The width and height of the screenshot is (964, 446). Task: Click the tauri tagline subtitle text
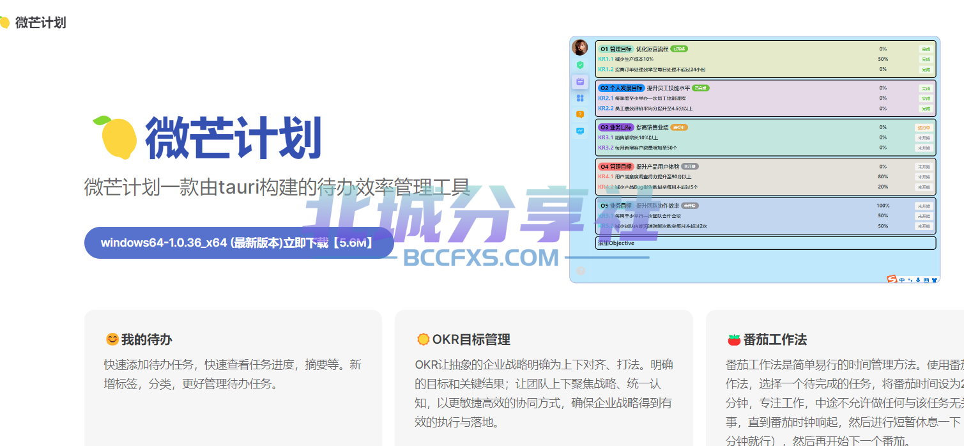277,188
